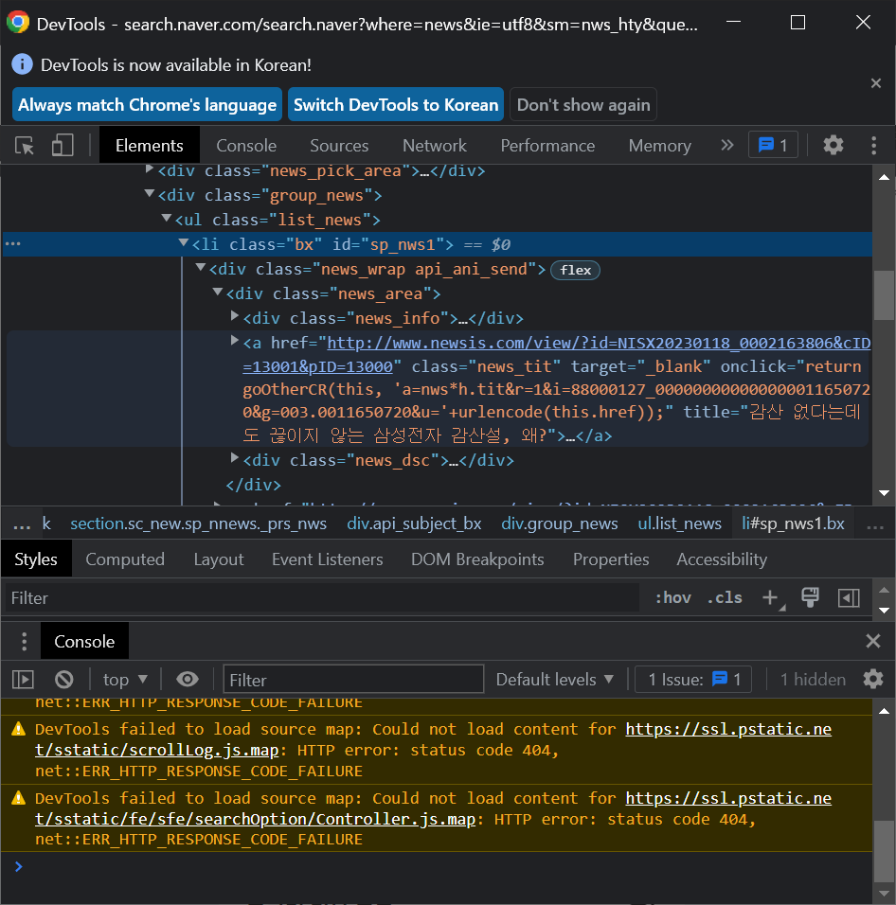Open the Event Listeners tab
Screen dimensions: 896x905
point(328,559)
